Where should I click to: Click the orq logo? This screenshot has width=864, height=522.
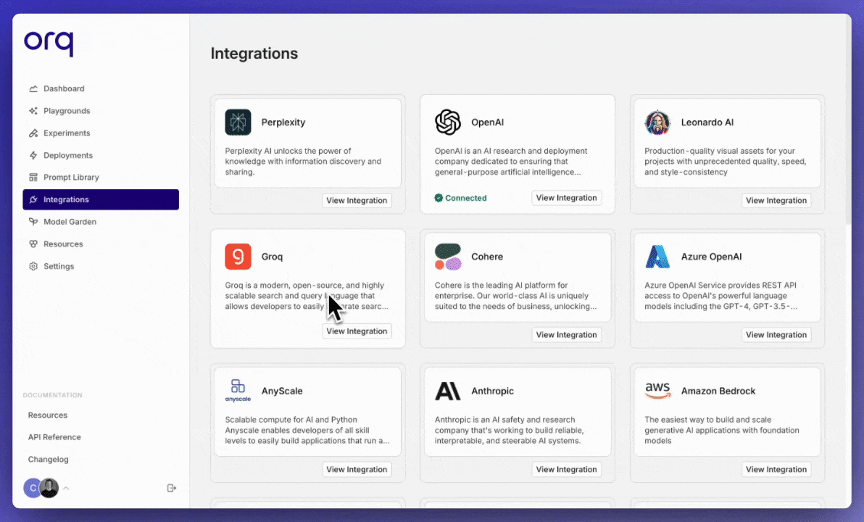click(x=49, y=43)
